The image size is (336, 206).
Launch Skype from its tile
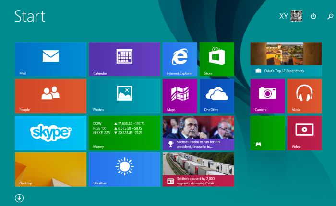point(50,132)
